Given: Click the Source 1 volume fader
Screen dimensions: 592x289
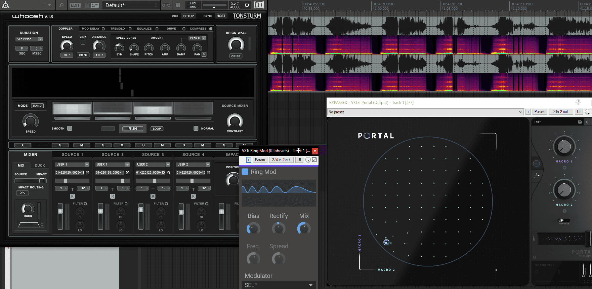Looking at the screenshot, I should (x=60, y=211).
